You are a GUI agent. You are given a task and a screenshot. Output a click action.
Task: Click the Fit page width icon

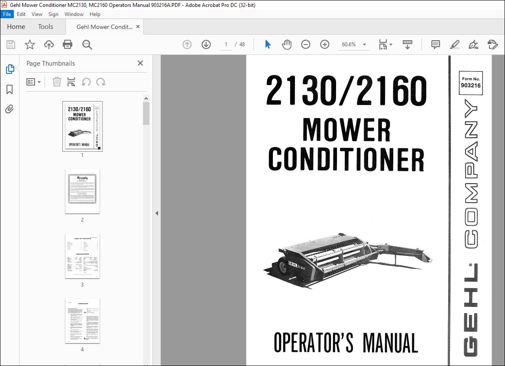[x=382, y=45]
